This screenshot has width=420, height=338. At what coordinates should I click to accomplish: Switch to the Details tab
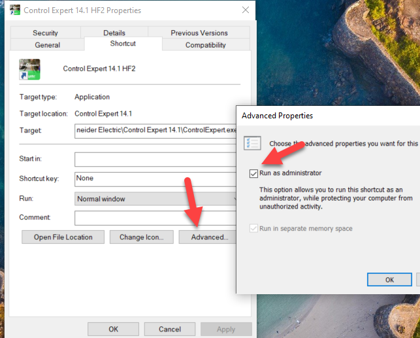point(114,33)
